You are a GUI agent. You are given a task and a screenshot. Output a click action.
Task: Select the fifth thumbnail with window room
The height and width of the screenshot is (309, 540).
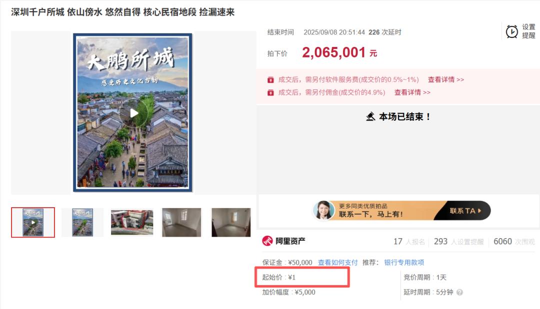[230, 222]
